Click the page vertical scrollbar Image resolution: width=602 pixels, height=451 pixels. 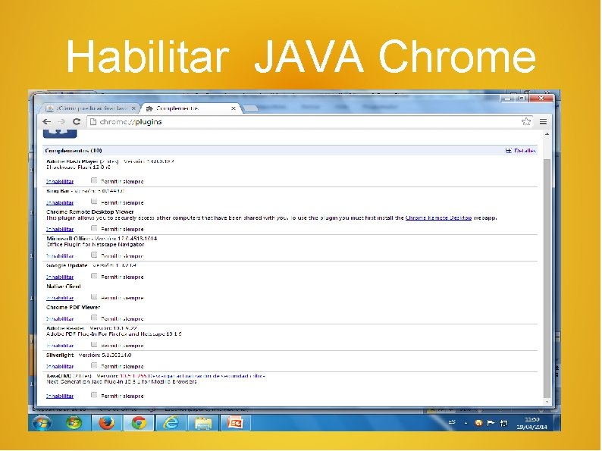(547, 278)
